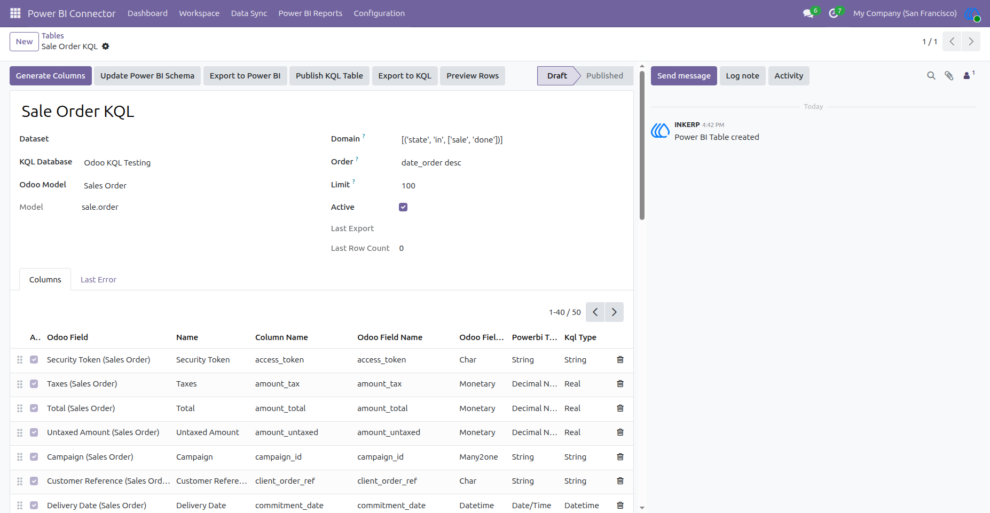Click the Preview Rows button
Image resolution: width=990 pixels, height=513 pixels.
tap(473, 76)
